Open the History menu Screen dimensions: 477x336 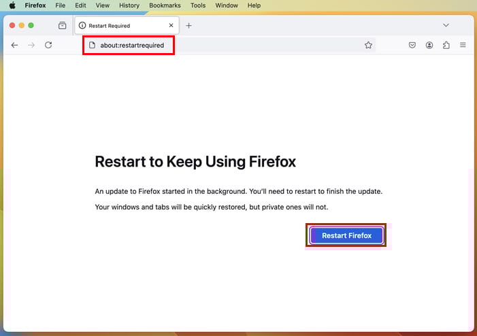[x=129, y=5]
